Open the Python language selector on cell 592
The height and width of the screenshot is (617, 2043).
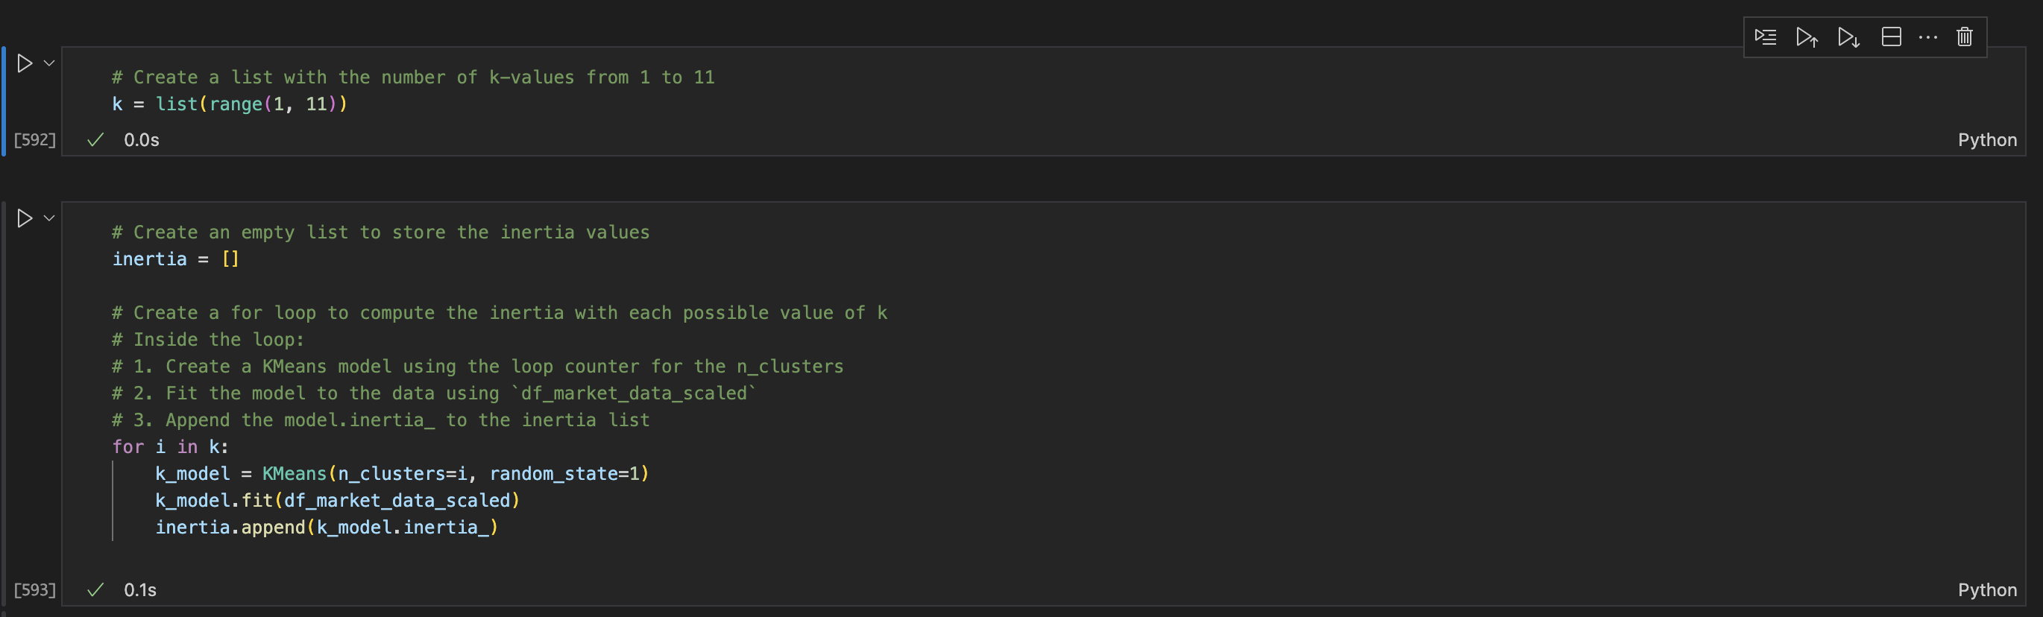tap(1988, 139)
